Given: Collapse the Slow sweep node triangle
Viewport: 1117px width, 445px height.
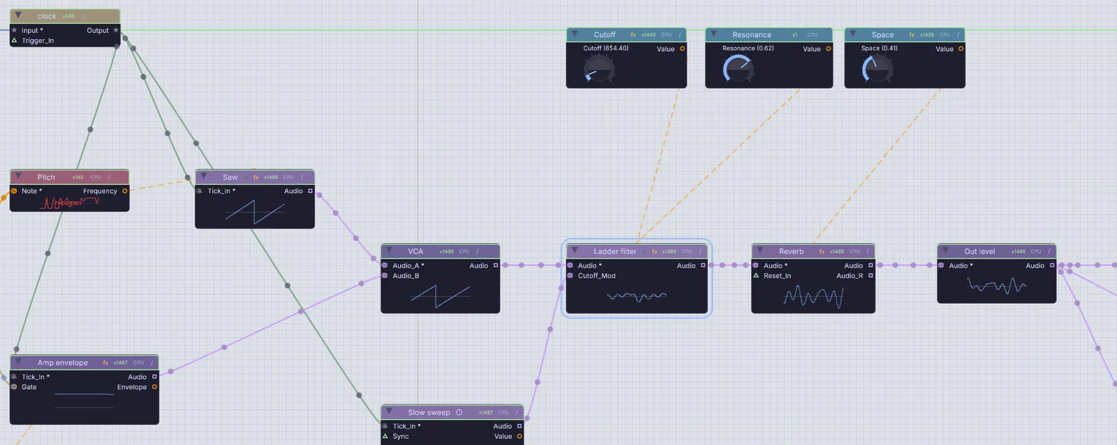Looking at the screenshot, I should pyautogui.click(x=389, y=411).
